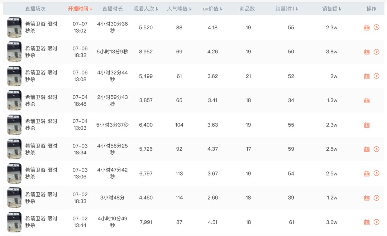Sort by 销量(件) column
Screen dimensions: 387x236
287,9
